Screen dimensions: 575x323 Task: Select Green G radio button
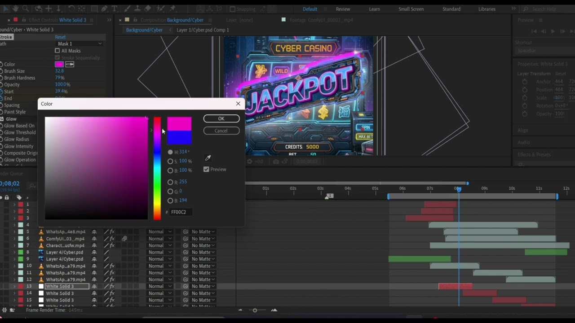coord(170,192)
